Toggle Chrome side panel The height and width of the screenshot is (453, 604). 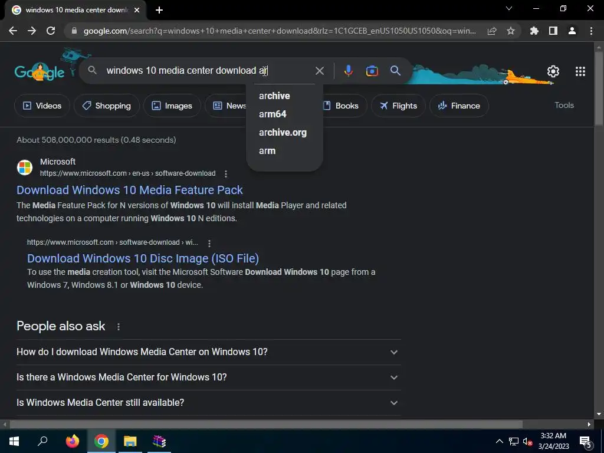[x=553, y=31]
